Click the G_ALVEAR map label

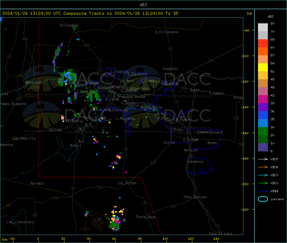tap(191, 140)
